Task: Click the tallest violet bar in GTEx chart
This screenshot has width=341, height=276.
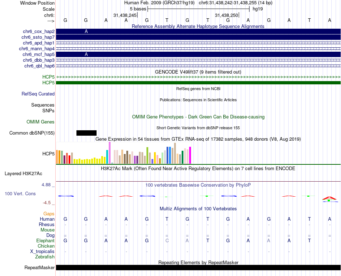Action: pos(109,153)
